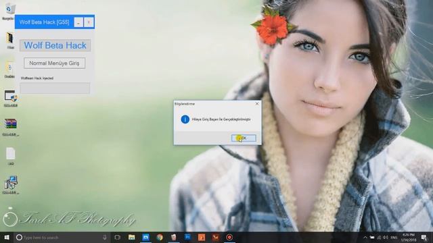Click the orange taskbar icon right of the blue app

[202, 237]
